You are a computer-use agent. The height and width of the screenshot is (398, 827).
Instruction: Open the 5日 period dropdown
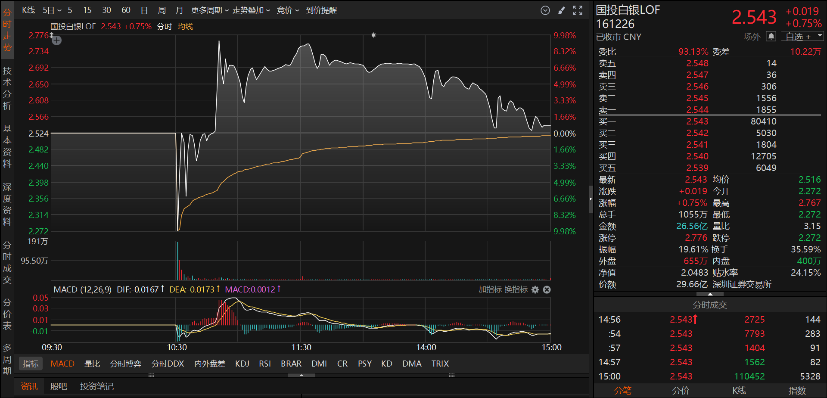52,10
